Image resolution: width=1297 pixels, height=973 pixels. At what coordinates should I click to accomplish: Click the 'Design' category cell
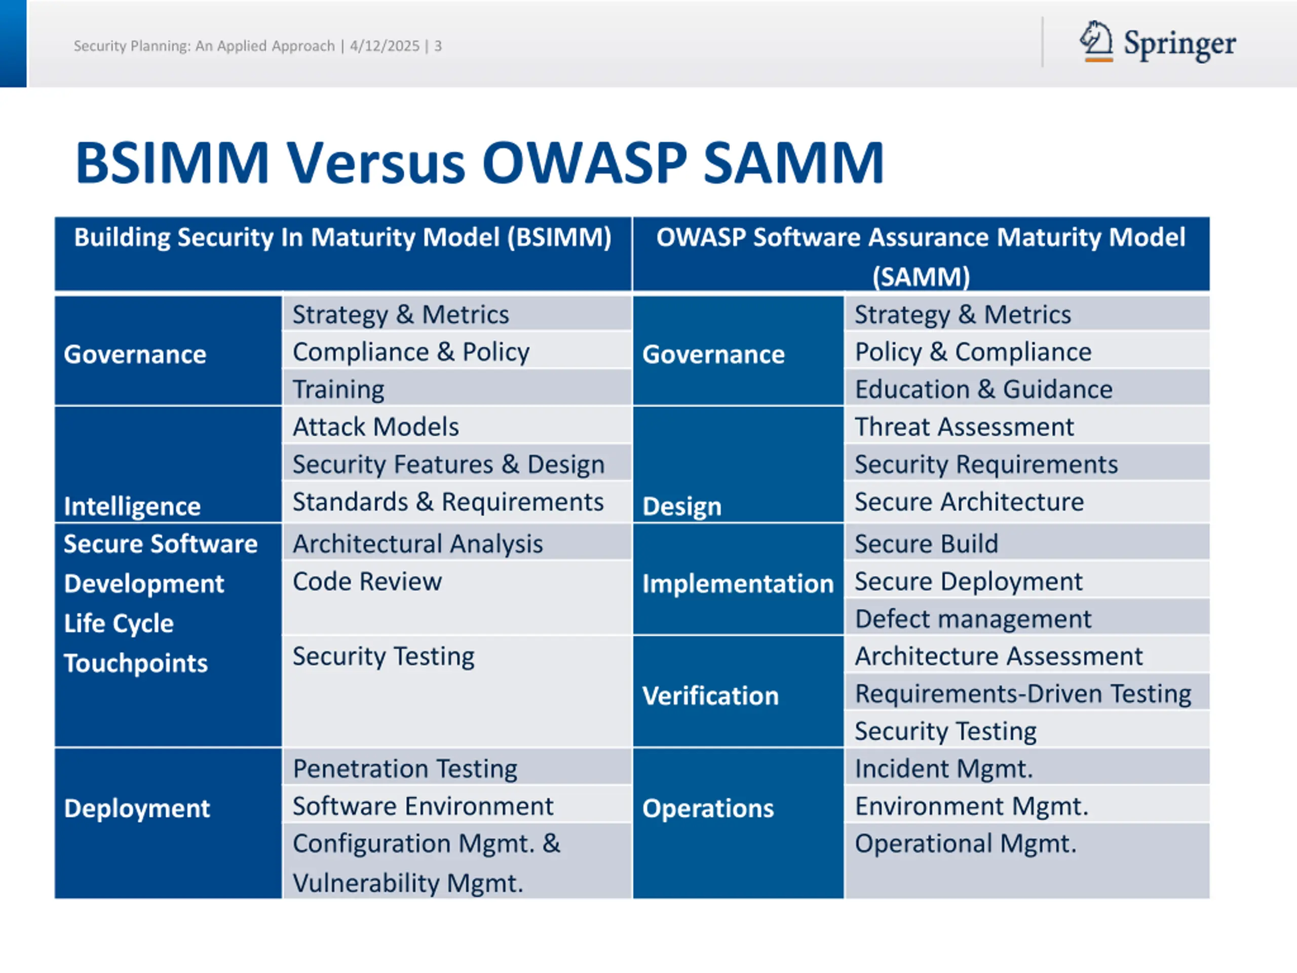click(738, 464)
